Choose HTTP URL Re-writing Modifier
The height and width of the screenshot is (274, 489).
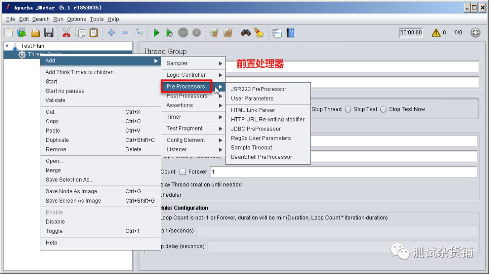point(268,120)
